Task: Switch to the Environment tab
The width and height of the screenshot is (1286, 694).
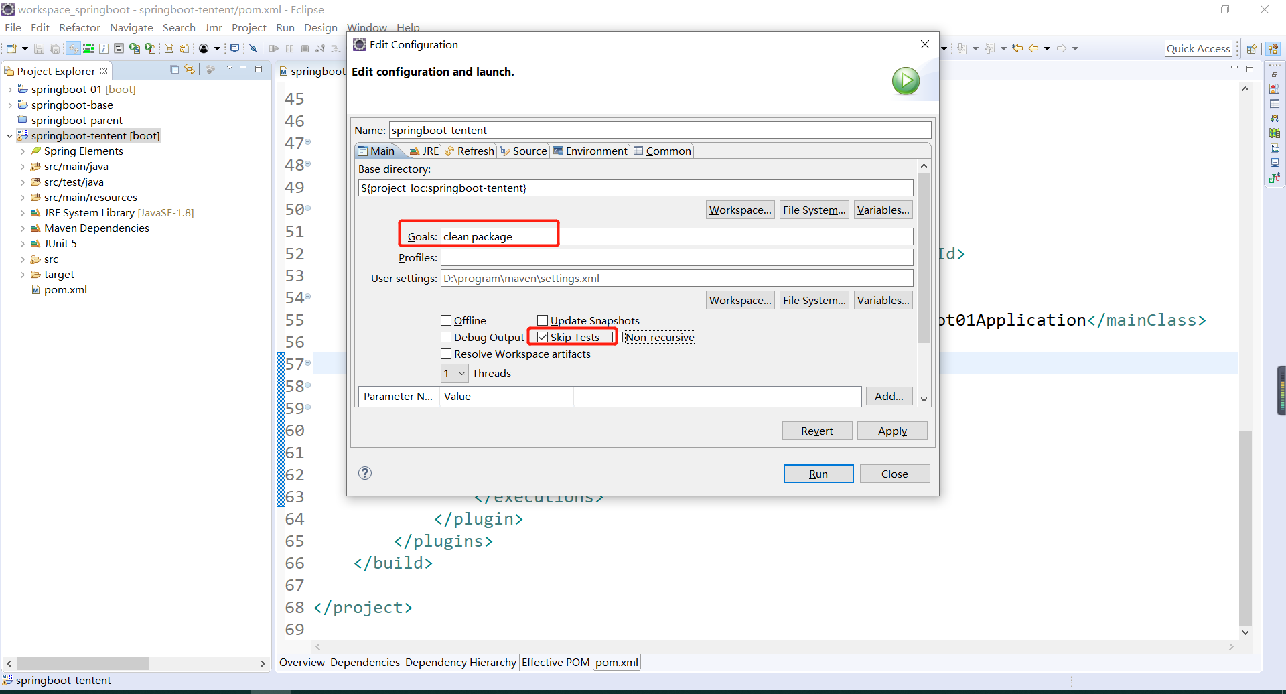Action: click(590, 151)
